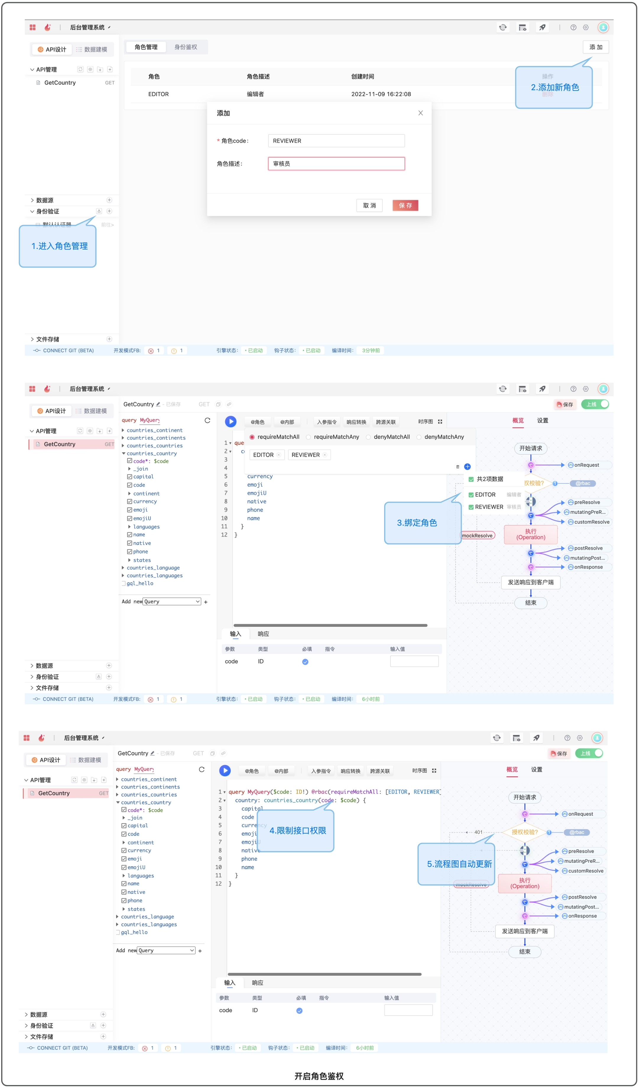The image size is (640, 1088).
Task: Click rocket icon in role management header
Action: point(542,27)
